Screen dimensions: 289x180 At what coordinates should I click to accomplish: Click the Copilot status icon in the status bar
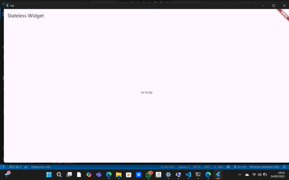click(x=228, y=167)
